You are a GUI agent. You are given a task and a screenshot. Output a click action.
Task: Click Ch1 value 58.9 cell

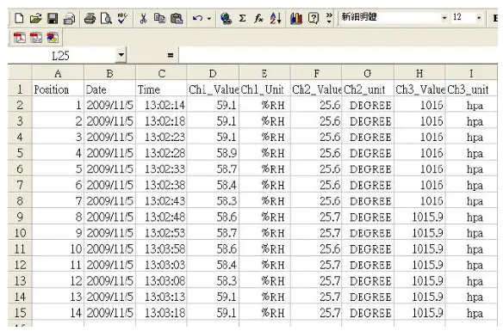tap(213, 153)
